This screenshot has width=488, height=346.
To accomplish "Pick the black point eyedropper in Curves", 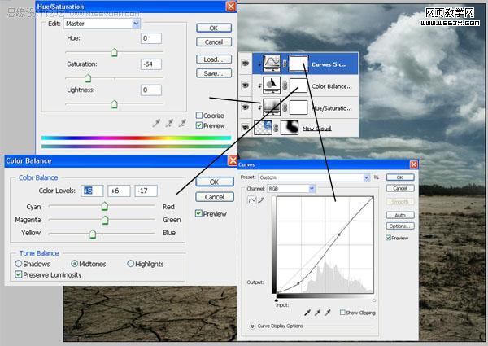I will (x=307, y=313).
